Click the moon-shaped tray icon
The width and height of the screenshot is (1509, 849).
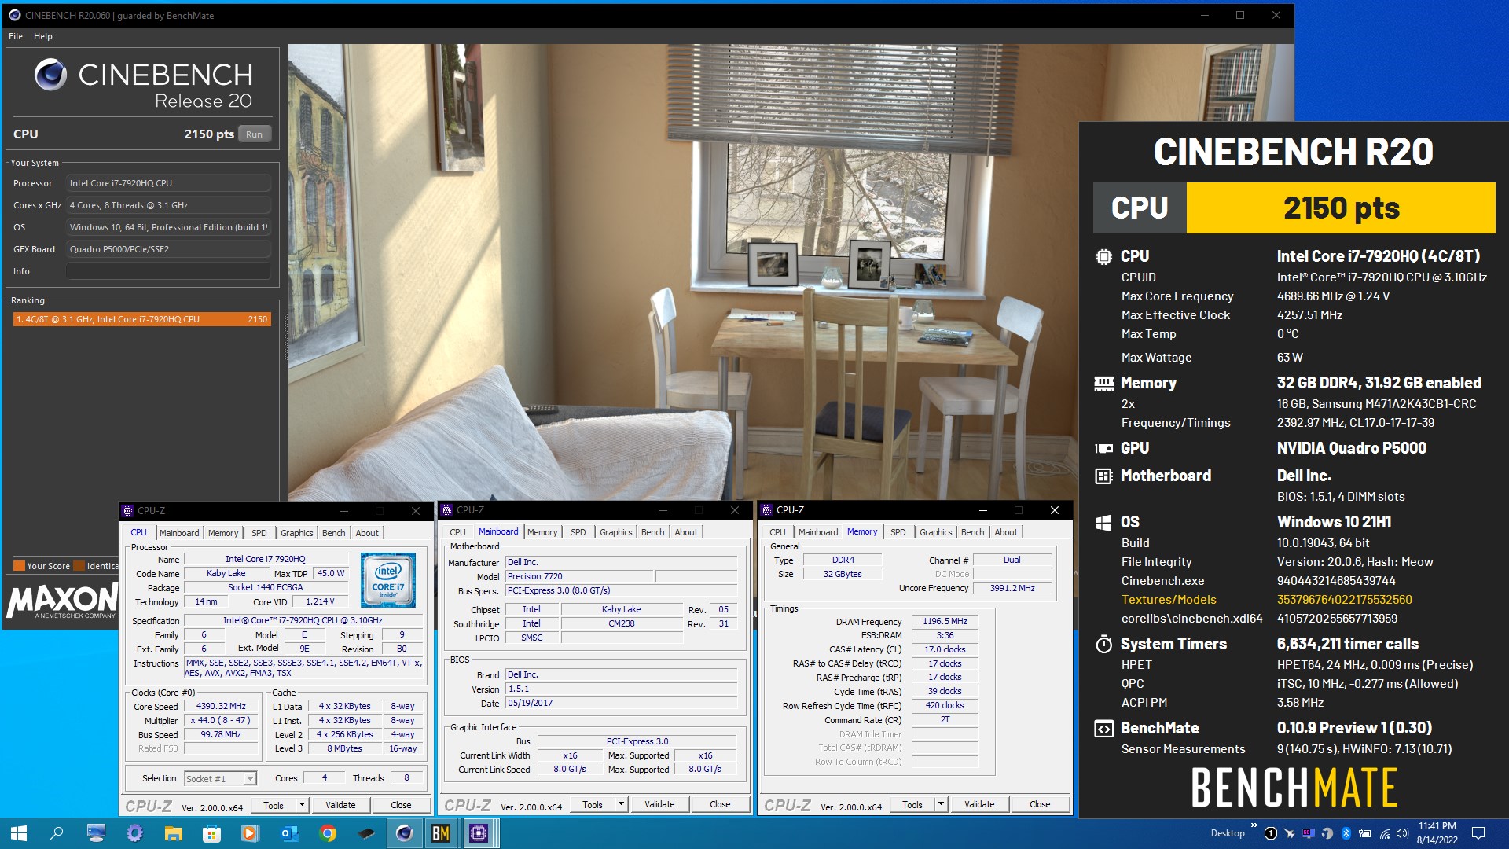1327,833
